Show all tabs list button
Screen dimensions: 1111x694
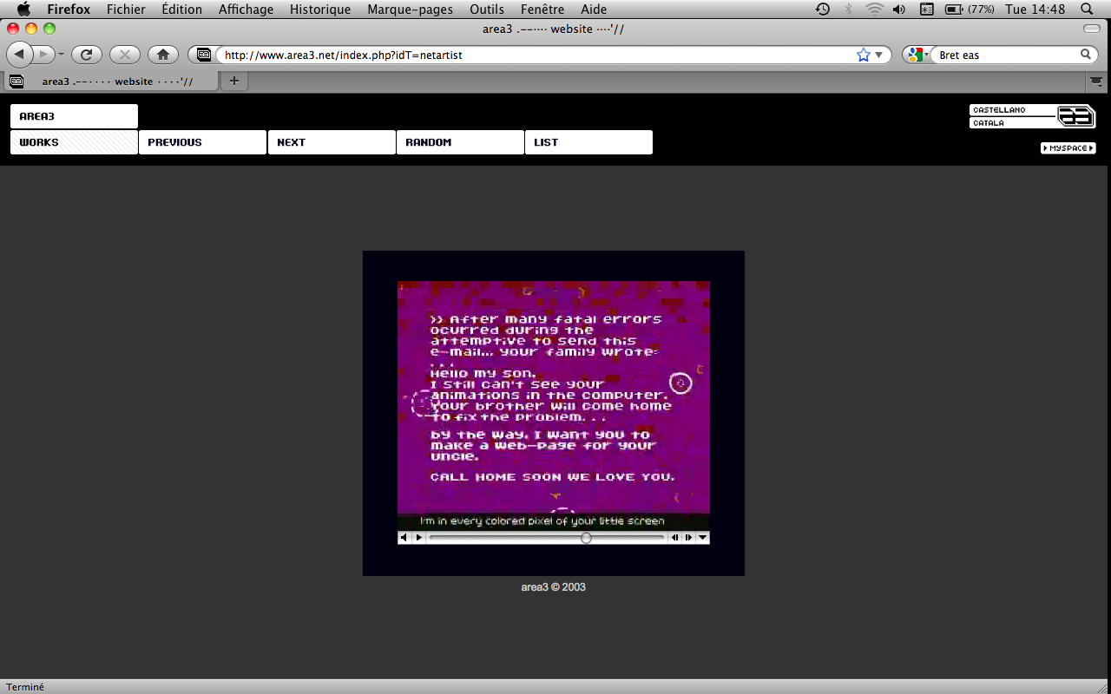pyautogui.click(x=1097, y=82)
